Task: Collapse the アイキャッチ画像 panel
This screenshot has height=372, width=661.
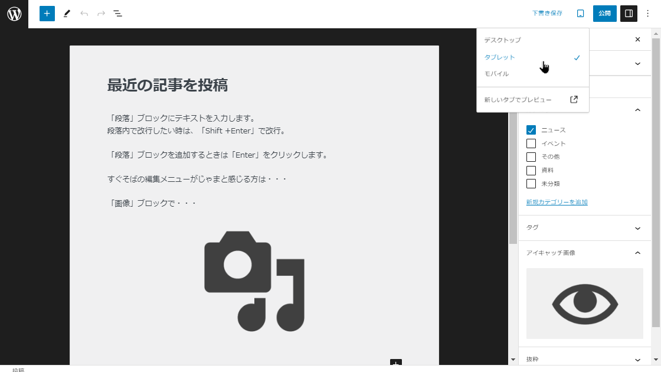Action: 637,253
